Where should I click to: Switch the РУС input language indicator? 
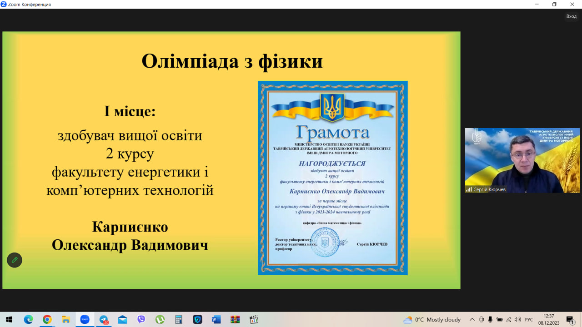529,319
